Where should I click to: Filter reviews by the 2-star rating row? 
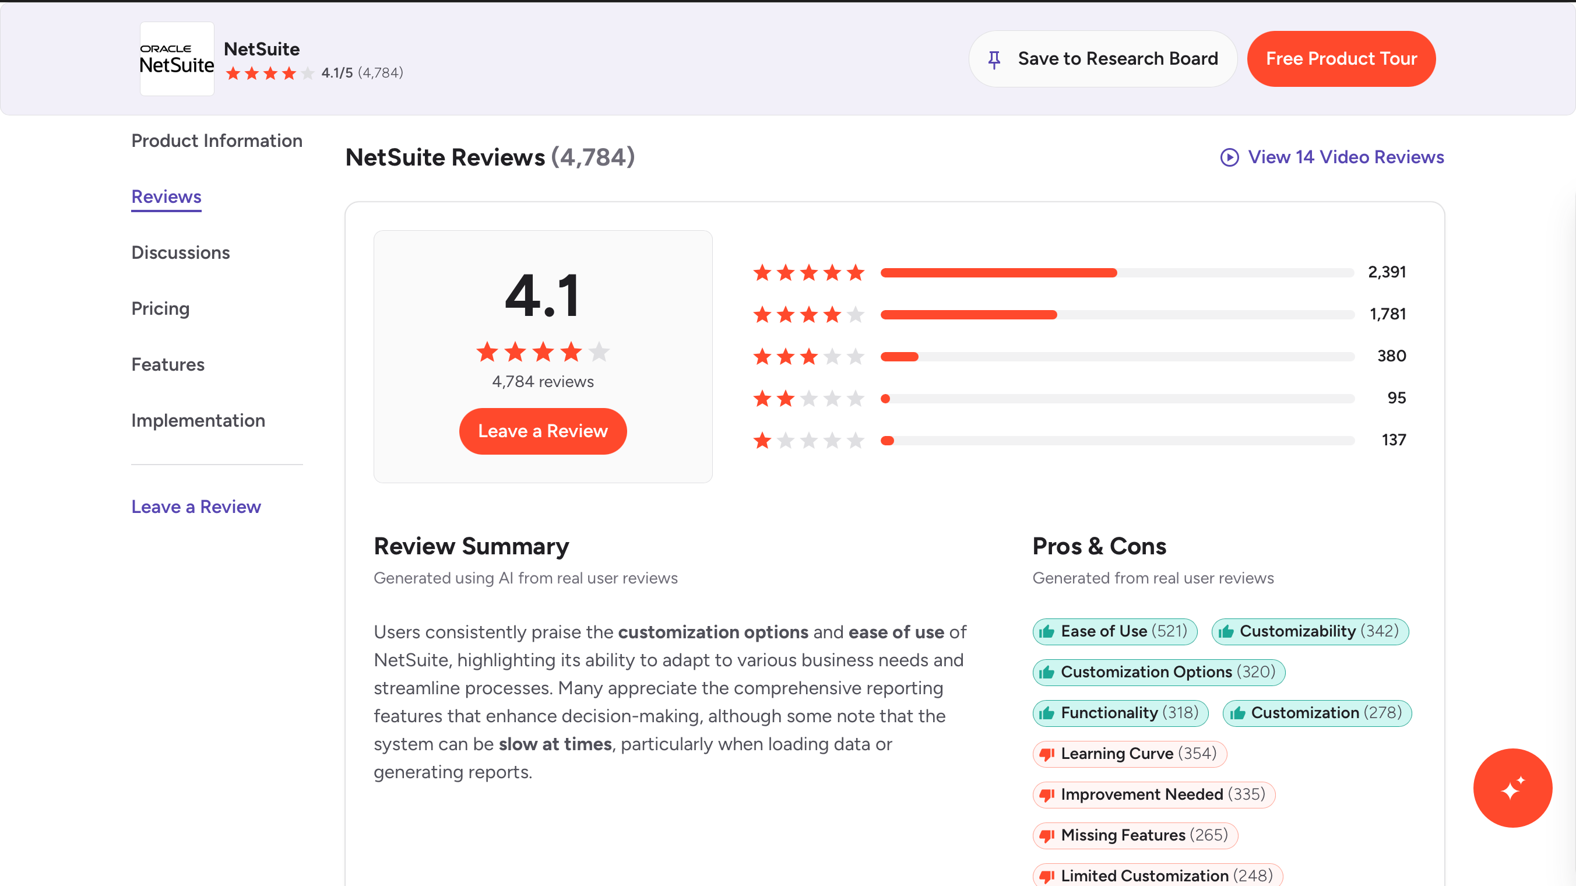(x=1080, y=398)
